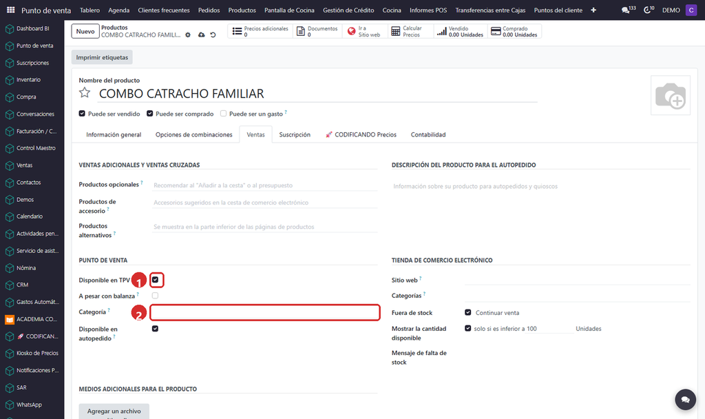Open the floating live chat bubble
Viewport: 705px width, 419px height.
click(x=685, y=399)
